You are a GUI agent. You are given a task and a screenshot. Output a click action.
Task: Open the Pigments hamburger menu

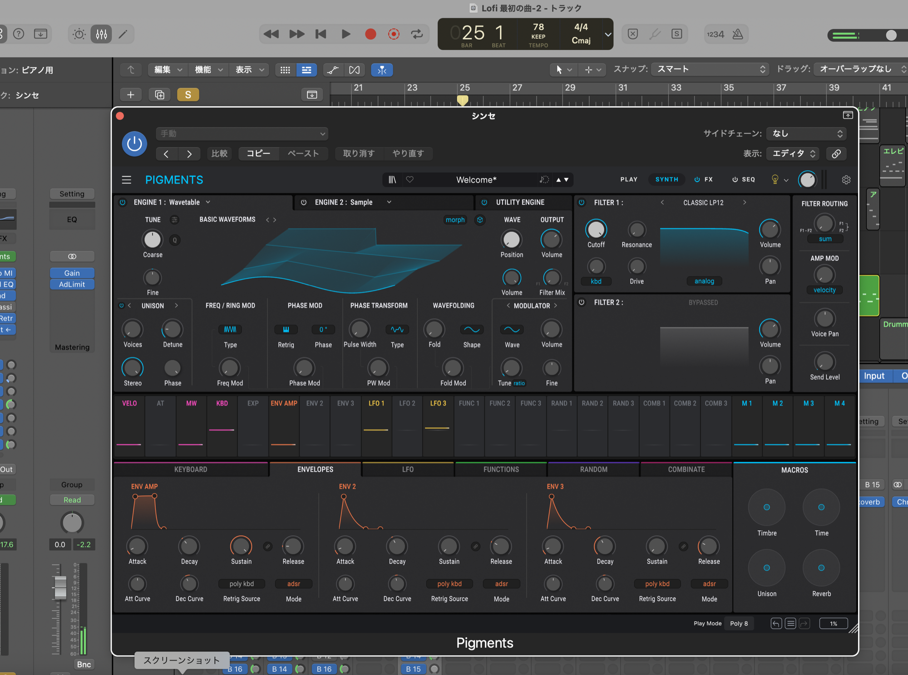pos(126,180)
